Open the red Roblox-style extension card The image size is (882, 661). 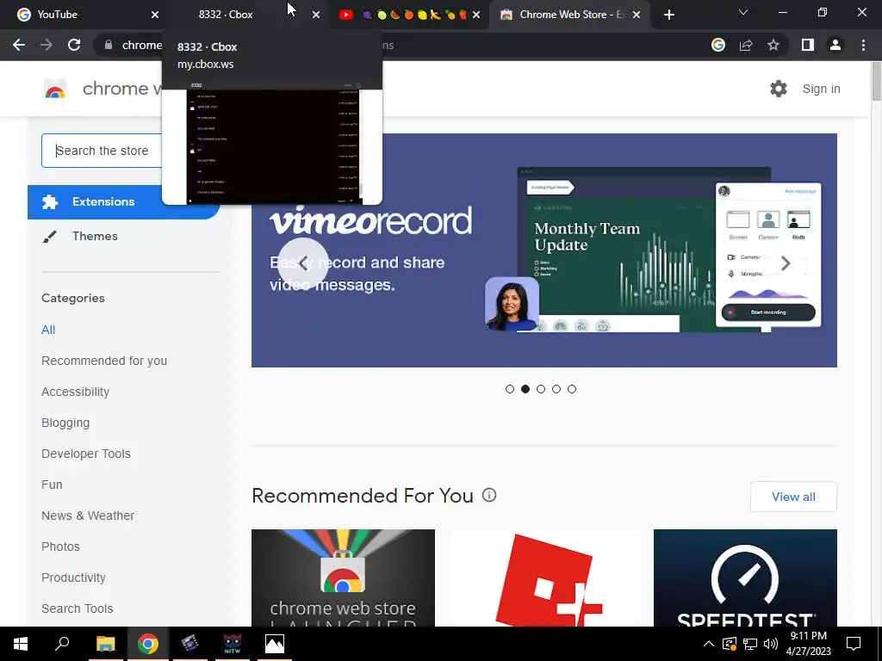coord(544,578)
